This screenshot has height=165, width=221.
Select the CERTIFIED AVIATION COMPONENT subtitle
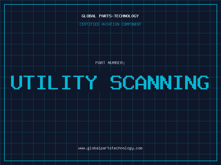110,24
